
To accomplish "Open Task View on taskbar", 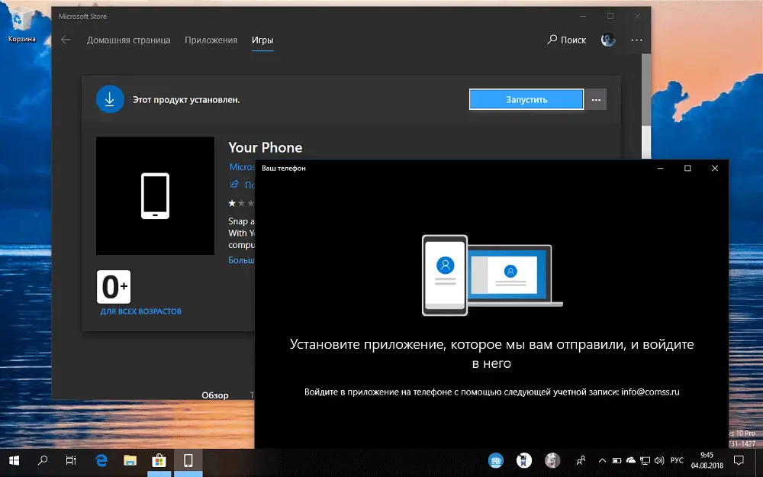I will [x=71, y=460].
